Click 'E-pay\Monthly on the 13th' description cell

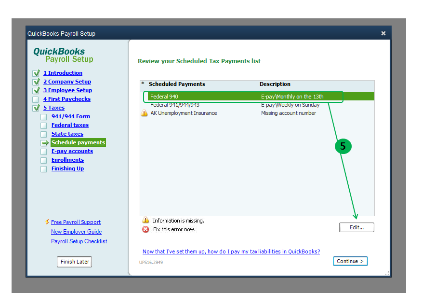pos(292,97)
